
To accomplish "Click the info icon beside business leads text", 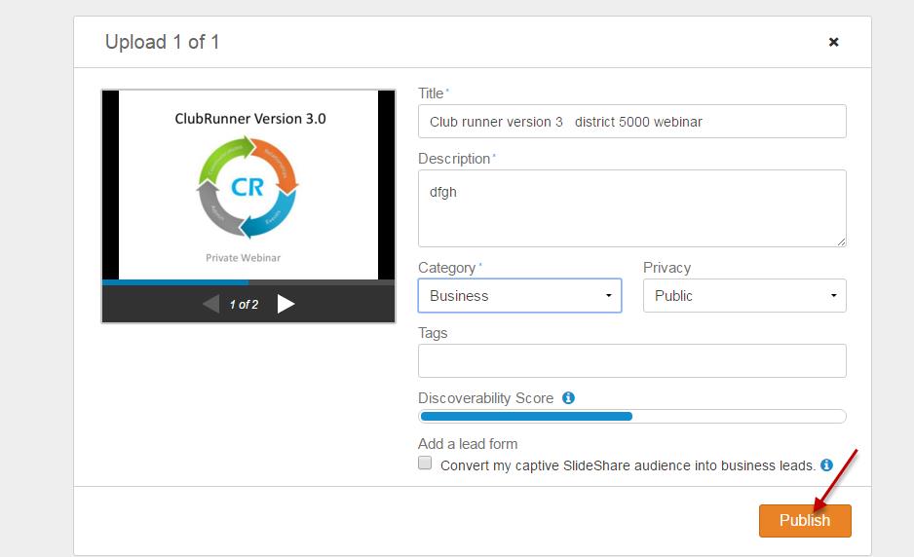I will click(826, 465).
